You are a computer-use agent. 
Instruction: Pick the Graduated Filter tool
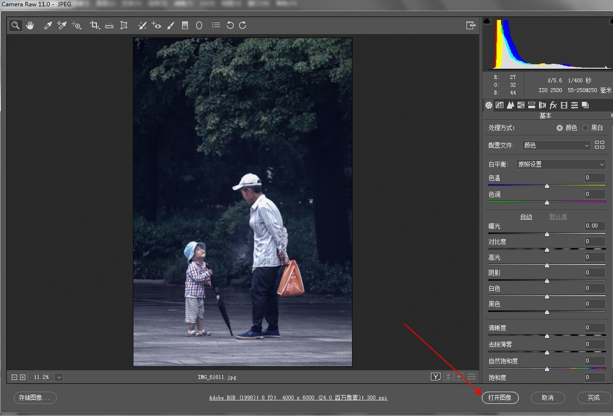click(x=185, y=25)
